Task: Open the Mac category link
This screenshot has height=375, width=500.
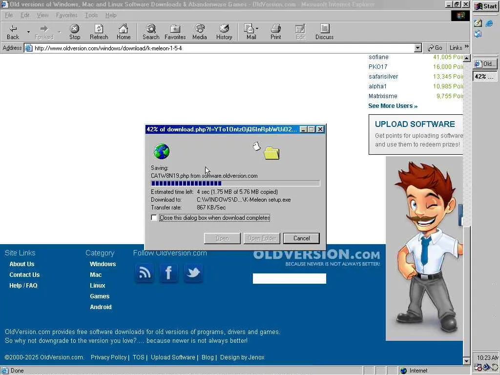Action: [x=96, y=275]
